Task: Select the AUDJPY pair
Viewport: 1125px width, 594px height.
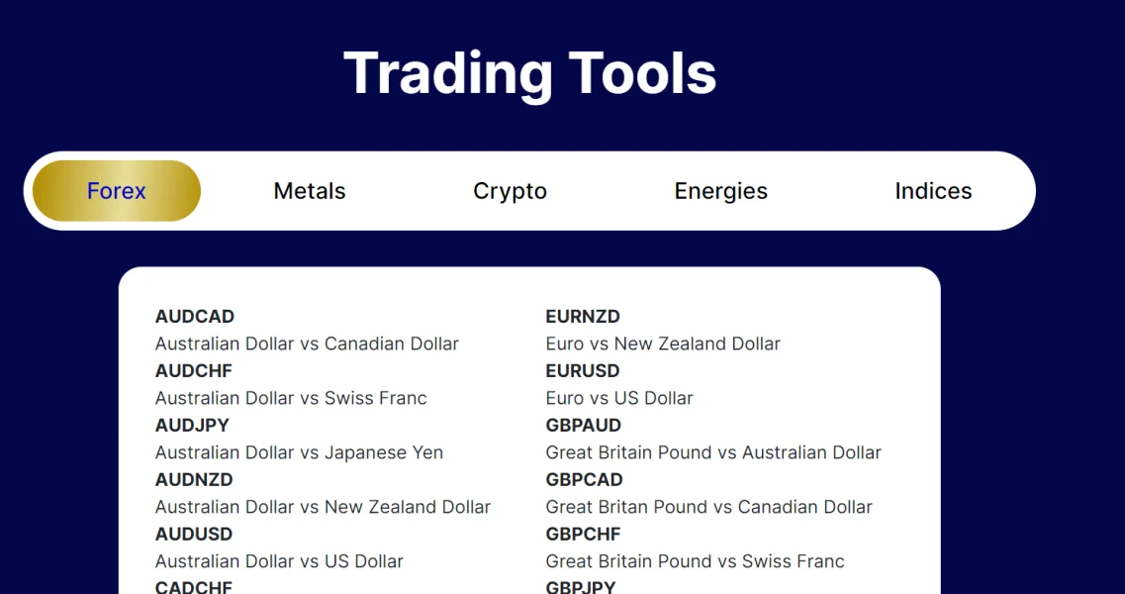Action: [x=192, y=426]
